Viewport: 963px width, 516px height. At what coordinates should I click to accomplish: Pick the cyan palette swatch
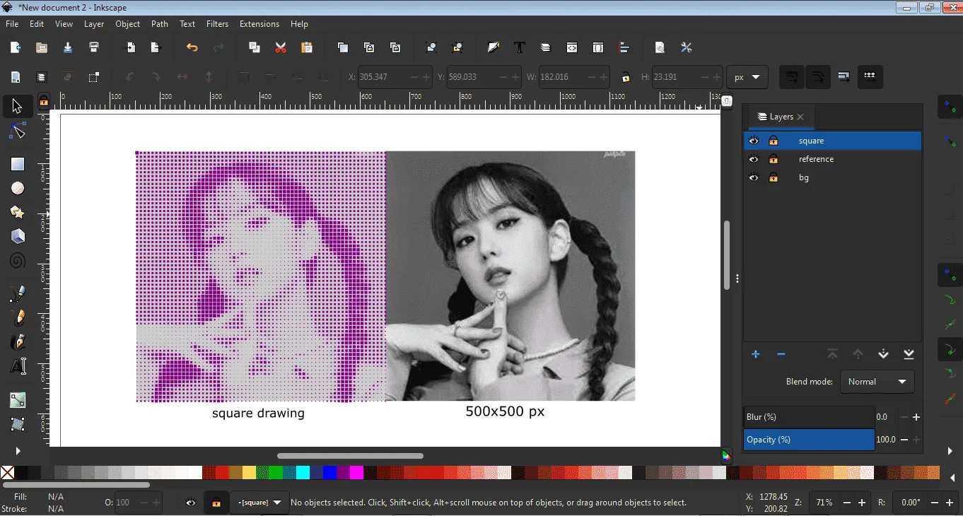[303, 472]
